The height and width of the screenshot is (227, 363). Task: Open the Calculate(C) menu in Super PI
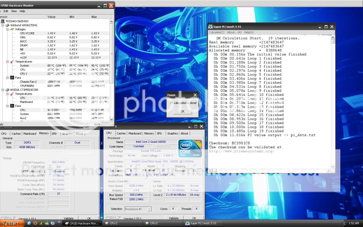(217, 32)
